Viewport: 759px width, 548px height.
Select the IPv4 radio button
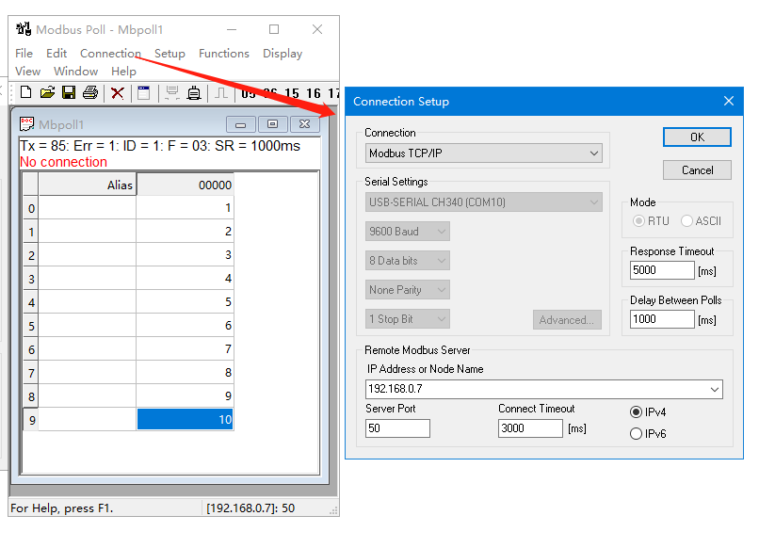coord(637,412)
